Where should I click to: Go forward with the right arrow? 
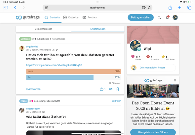tap(23, 8)
